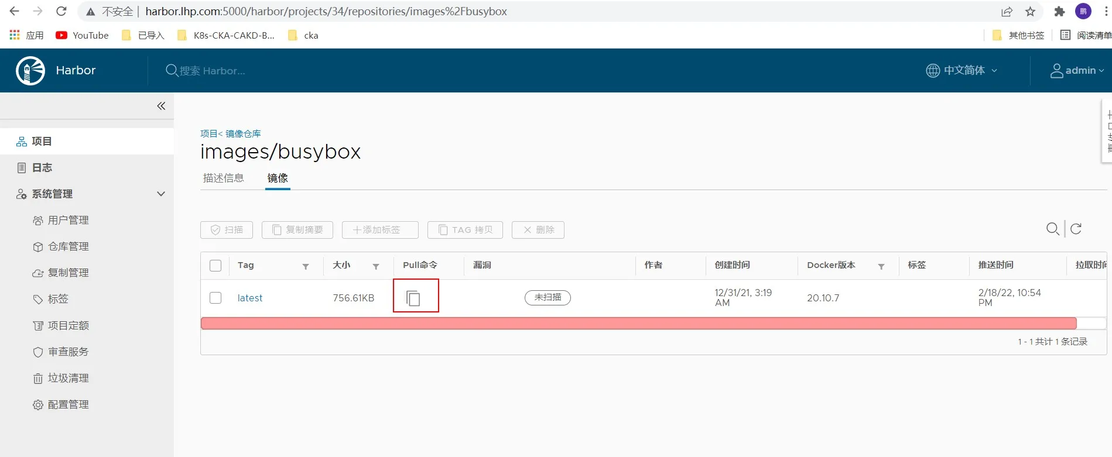Open 用户管理 in the sidebar

[x=61, y=220]
